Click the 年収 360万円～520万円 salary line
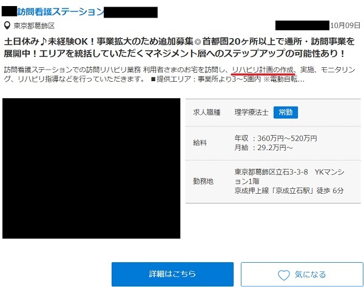Screen dimensions: 364x287 click(276, 139)
